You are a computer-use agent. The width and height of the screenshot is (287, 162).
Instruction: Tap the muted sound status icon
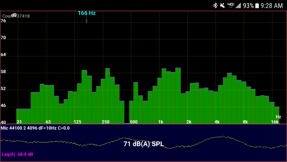tap(223, 5)
